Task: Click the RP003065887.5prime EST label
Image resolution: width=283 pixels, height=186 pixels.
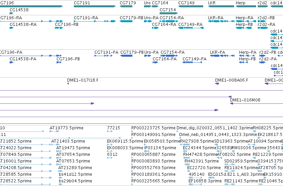Action: (x=153, y=155)
